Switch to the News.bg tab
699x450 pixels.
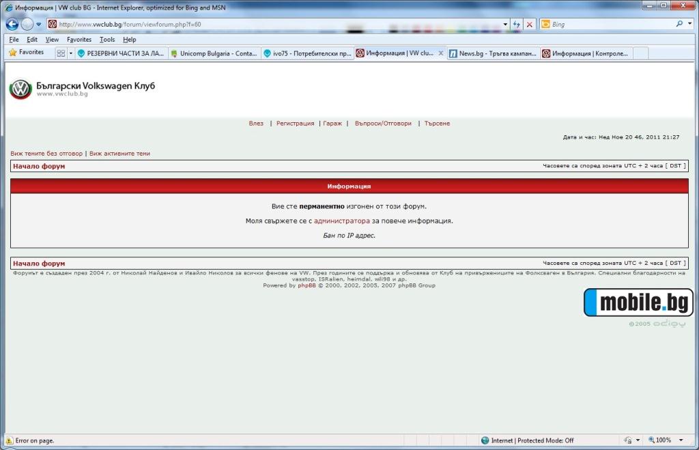492,53
